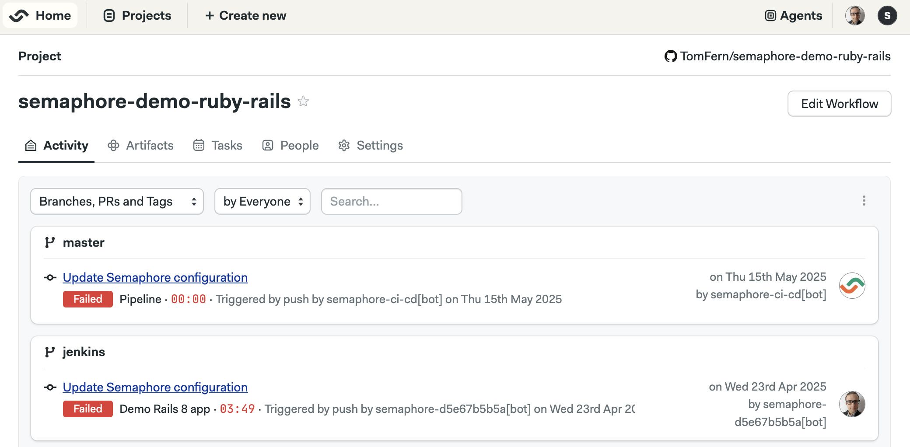Click the branch icon beside master
Screen dimensions: 910x447
(50, 243)
